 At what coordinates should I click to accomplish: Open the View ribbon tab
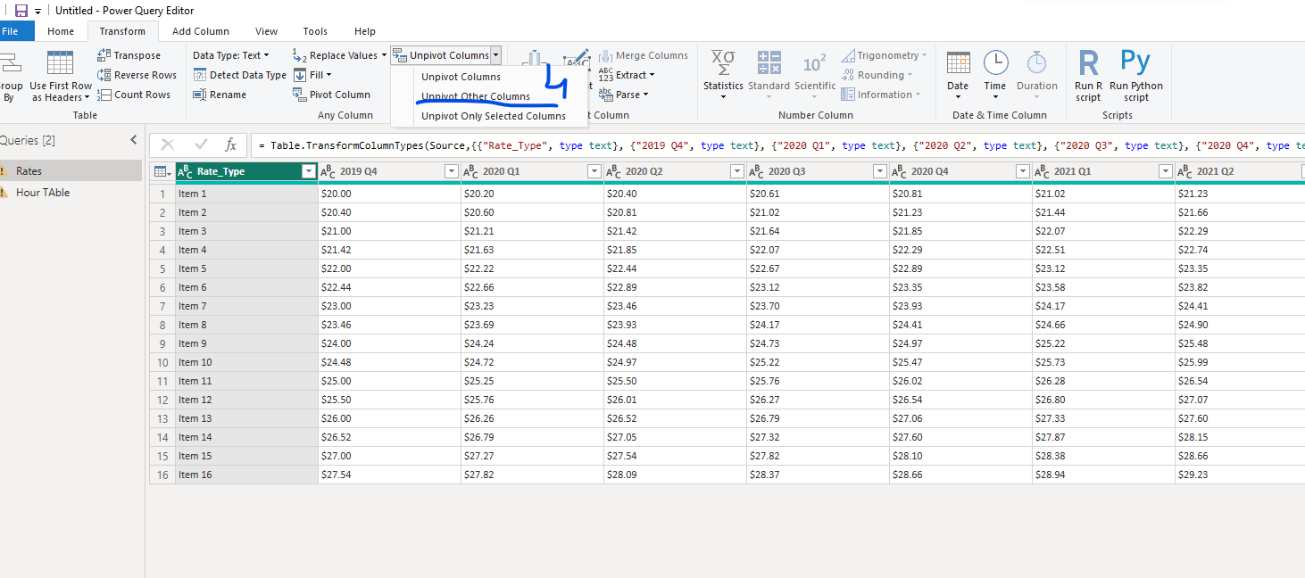[266, 31]
